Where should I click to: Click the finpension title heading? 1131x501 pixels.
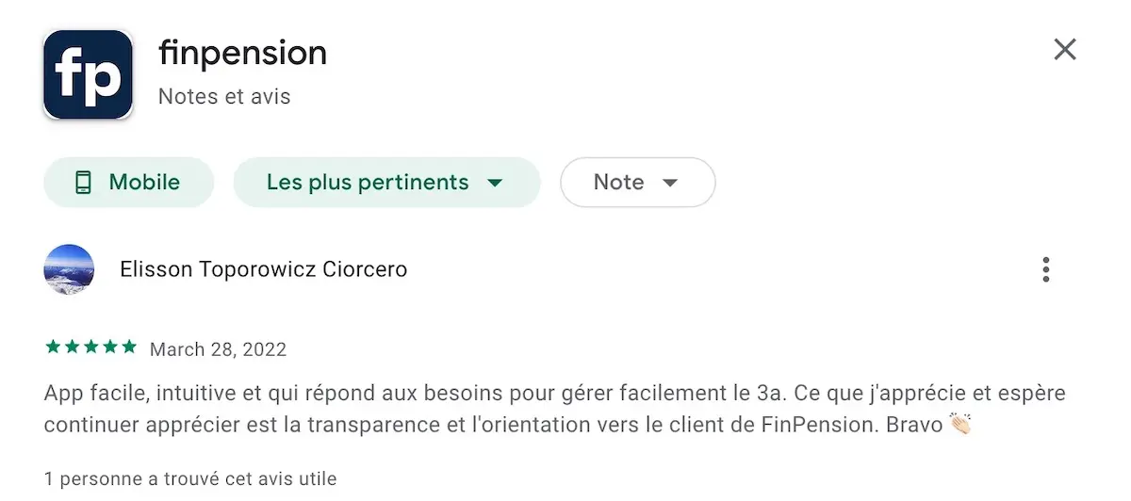(242, 53)
